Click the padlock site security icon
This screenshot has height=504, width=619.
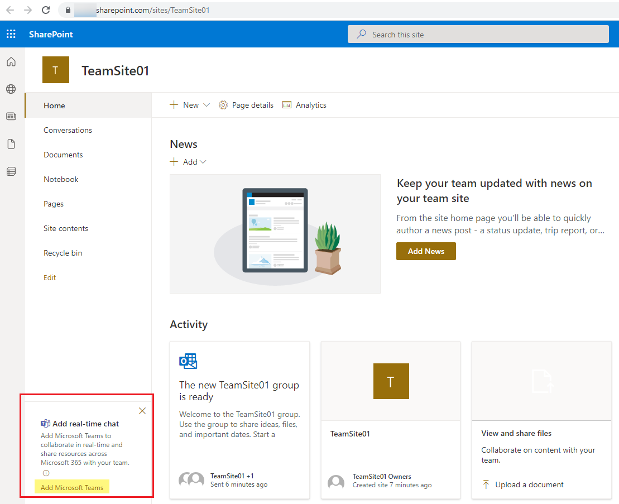coord(68,10)
